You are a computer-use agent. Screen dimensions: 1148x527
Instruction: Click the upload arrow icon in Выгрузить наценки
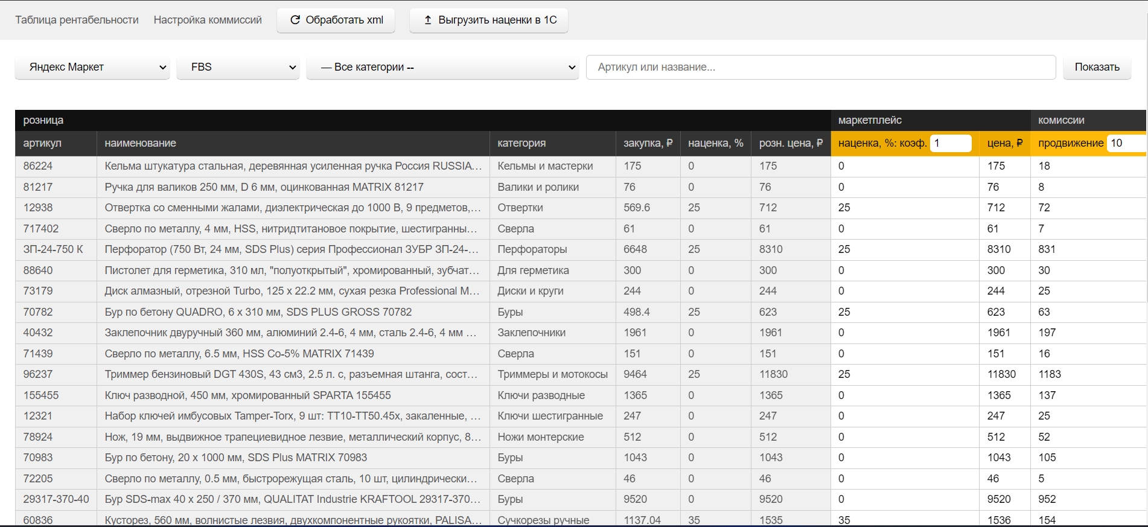tap(428, 20)
